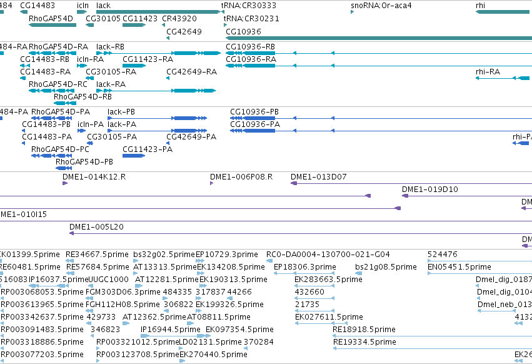The width and height of the screenshot is (532, 364).
Task: Select the EP10729.3prime EST label
Action: pos(227,255)
